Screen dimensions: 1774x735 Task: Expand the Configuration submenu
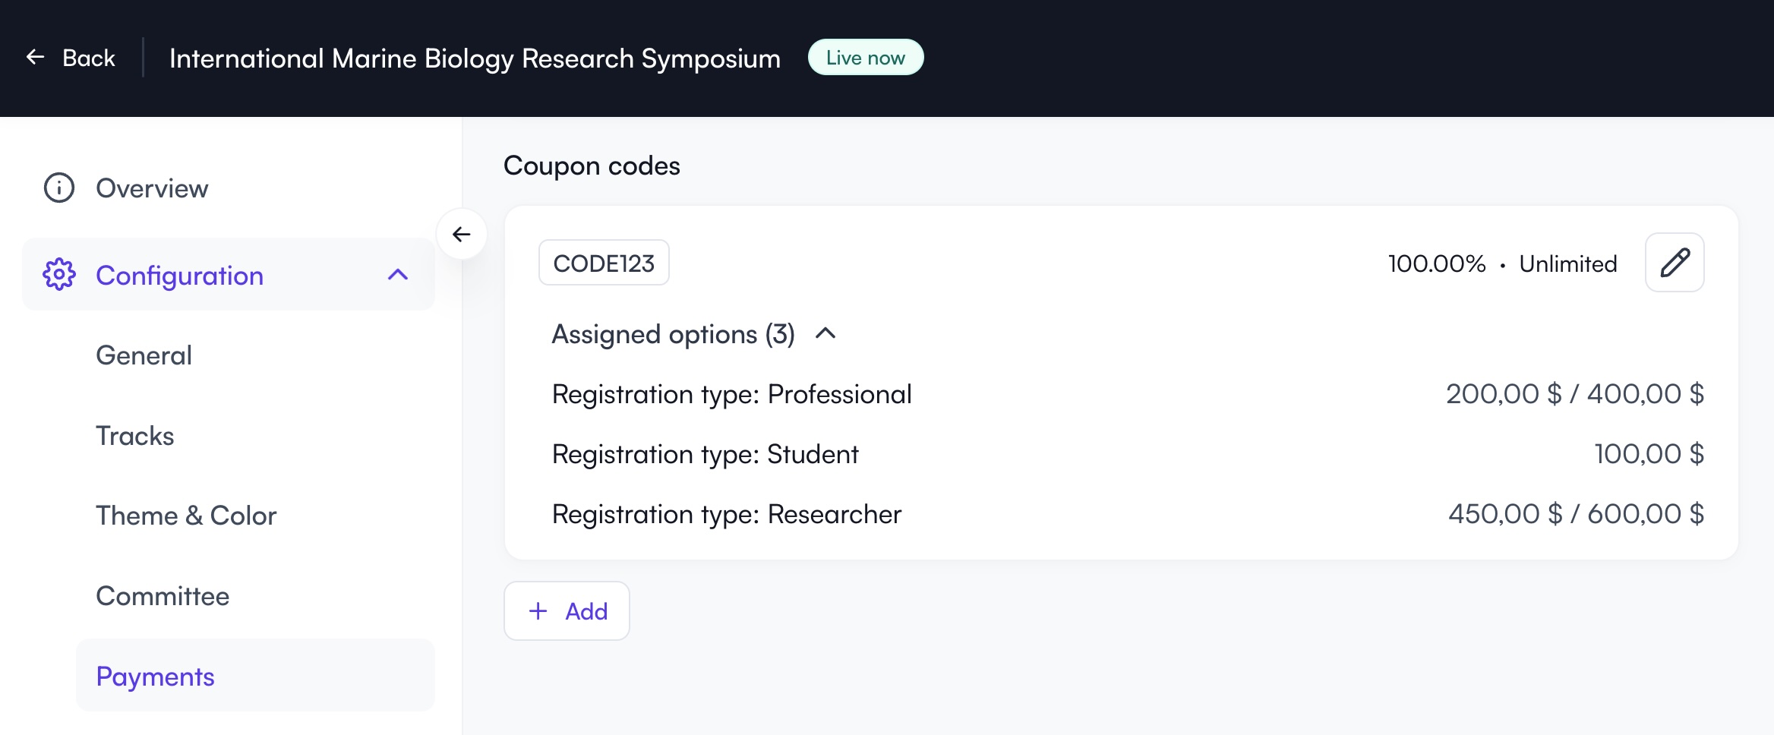coord(180,275)
